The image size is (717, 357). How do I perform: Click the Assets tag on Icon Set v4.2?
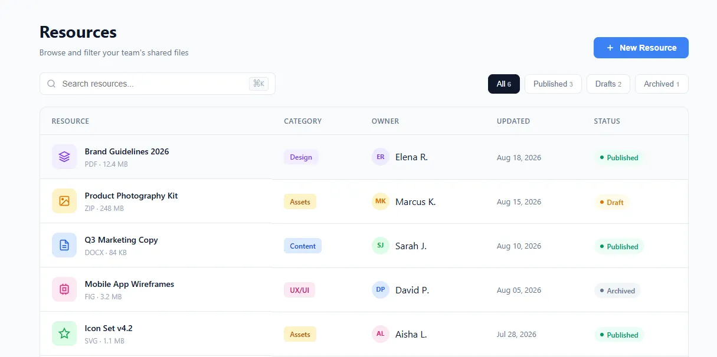point(300,334)
